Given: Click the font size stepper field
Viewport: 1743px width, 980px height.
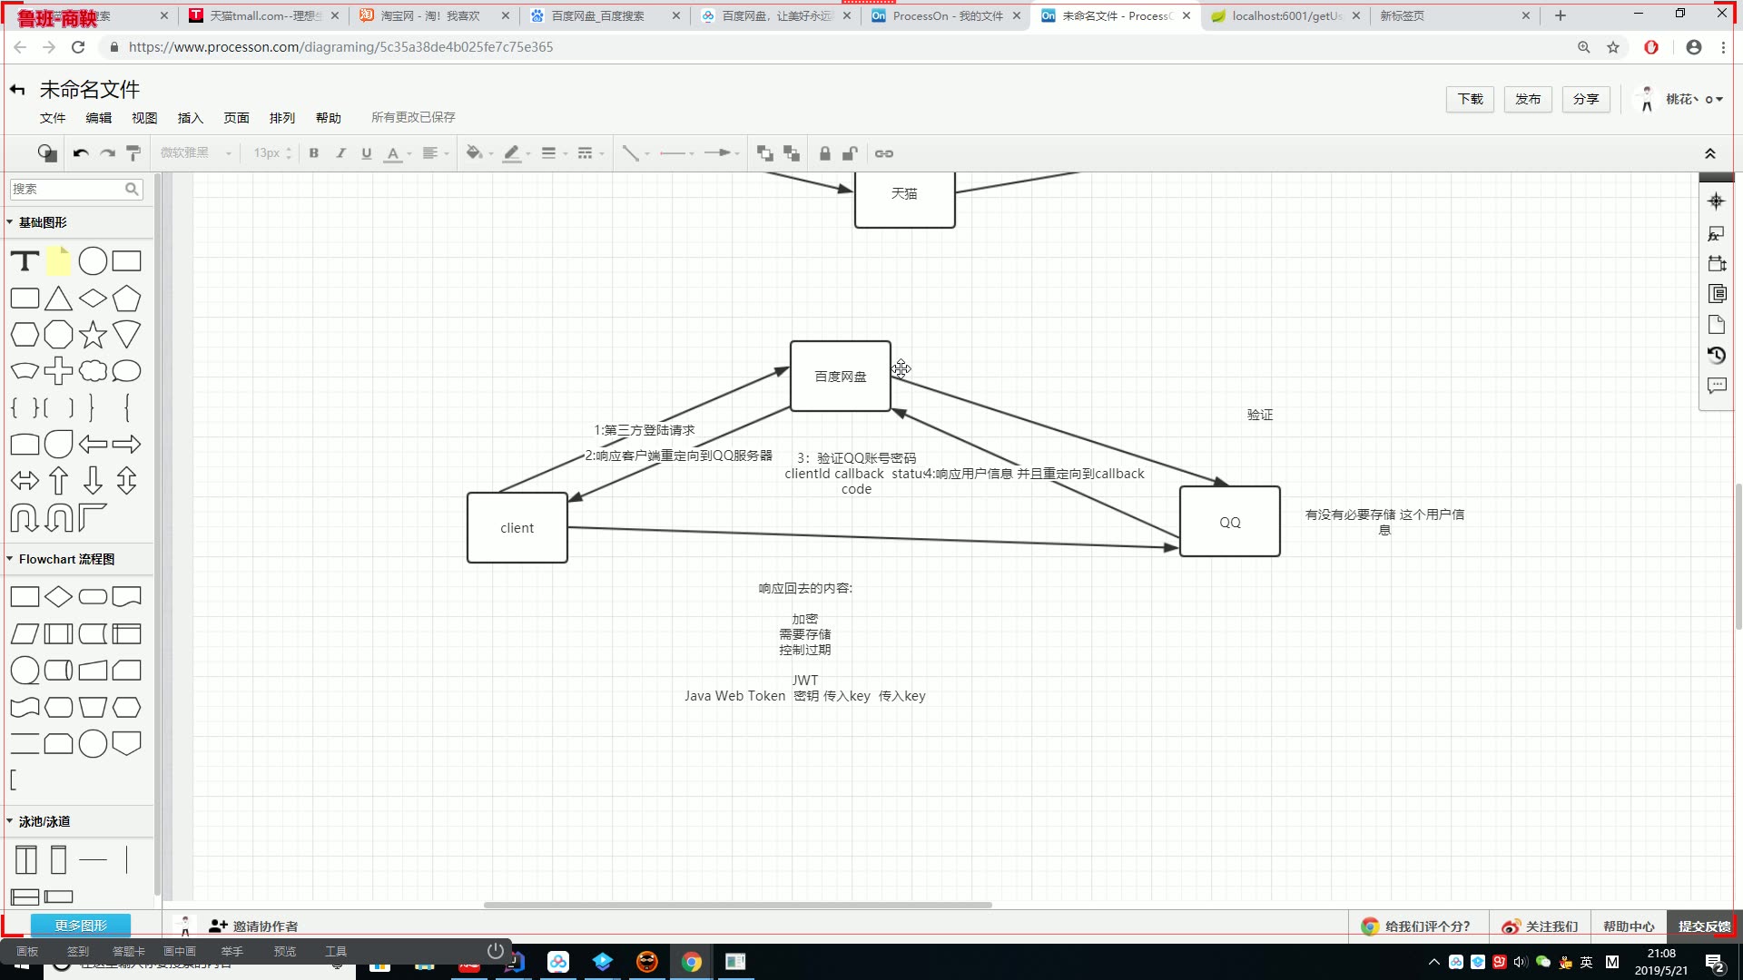Looking at the screenshot, I should point(272,153).
